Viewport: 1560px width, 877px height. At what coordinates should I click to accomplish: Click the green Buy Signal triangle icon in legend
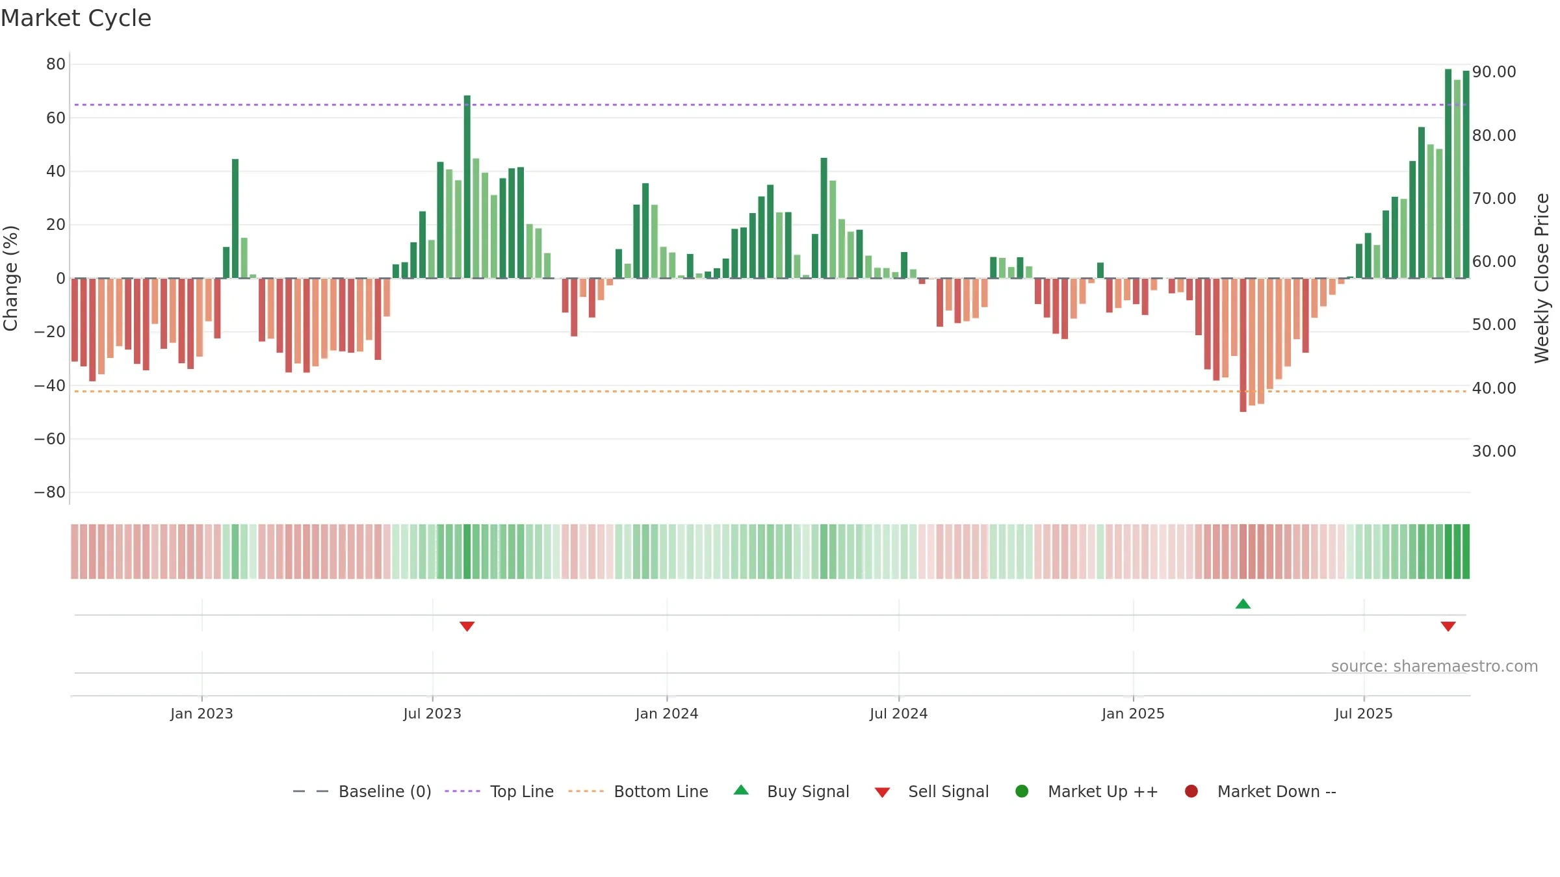pyautogui.click(x=741, y=790)
